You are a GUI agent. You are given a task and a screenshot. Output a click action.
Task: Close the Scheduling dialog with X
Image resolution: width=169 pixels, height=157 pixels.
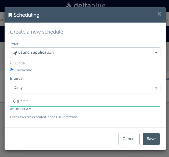(159, 14)
